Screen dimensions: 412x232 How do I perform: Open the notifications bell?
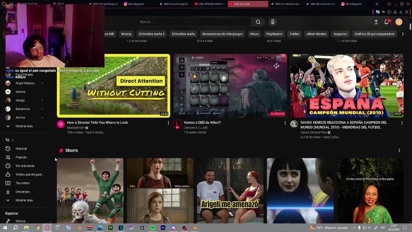(x=387, y=22)
